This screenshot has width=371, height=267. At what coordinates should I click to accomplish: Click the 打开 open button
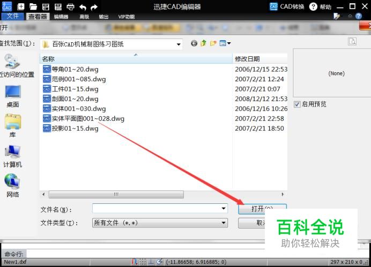click(x=262, y=209)
